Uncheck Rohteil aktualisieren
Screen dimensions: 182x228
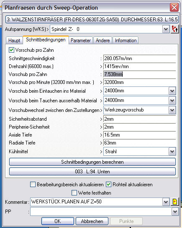click(x=108, y=185)
